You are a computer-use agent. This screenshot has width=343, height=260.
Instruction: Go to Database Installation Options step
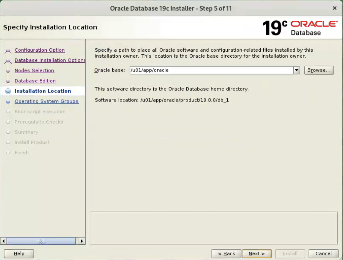[x=50, y=60]
